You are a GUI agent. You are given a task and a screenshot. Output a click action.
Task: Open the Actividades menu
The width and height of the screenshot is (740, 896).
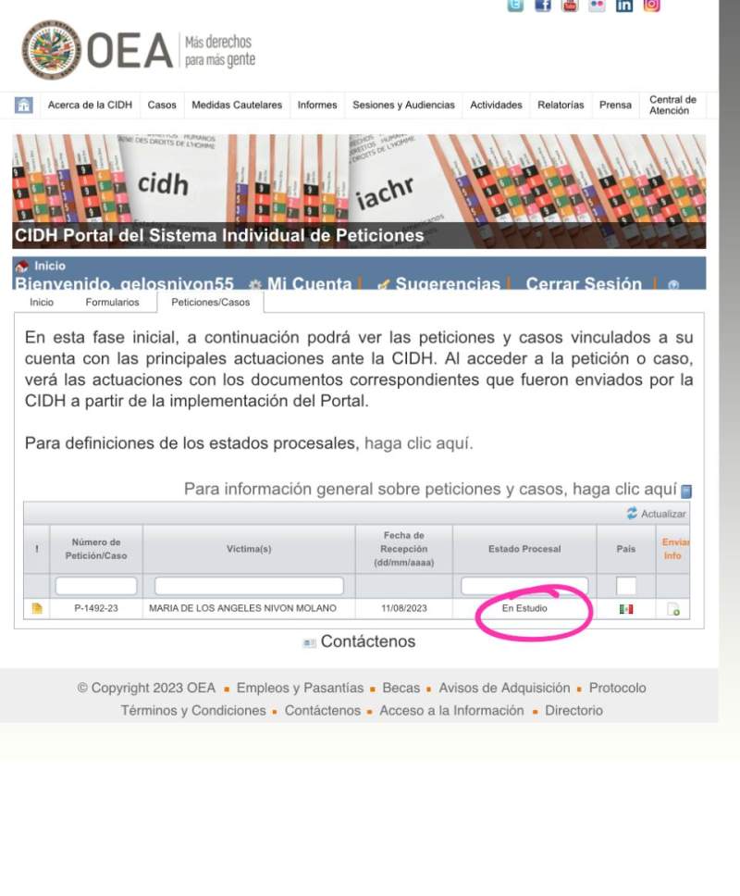(496, 106)
